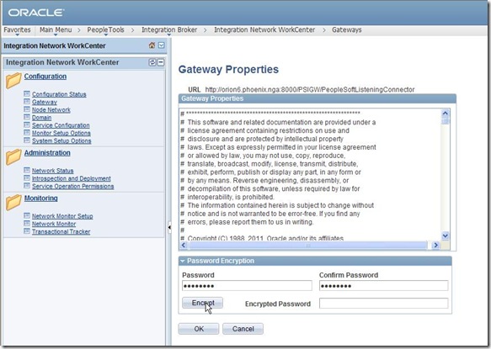Focus the Confirm Password field
The width and height of the screenshot is (491, 349).
(x=383, y=286)
